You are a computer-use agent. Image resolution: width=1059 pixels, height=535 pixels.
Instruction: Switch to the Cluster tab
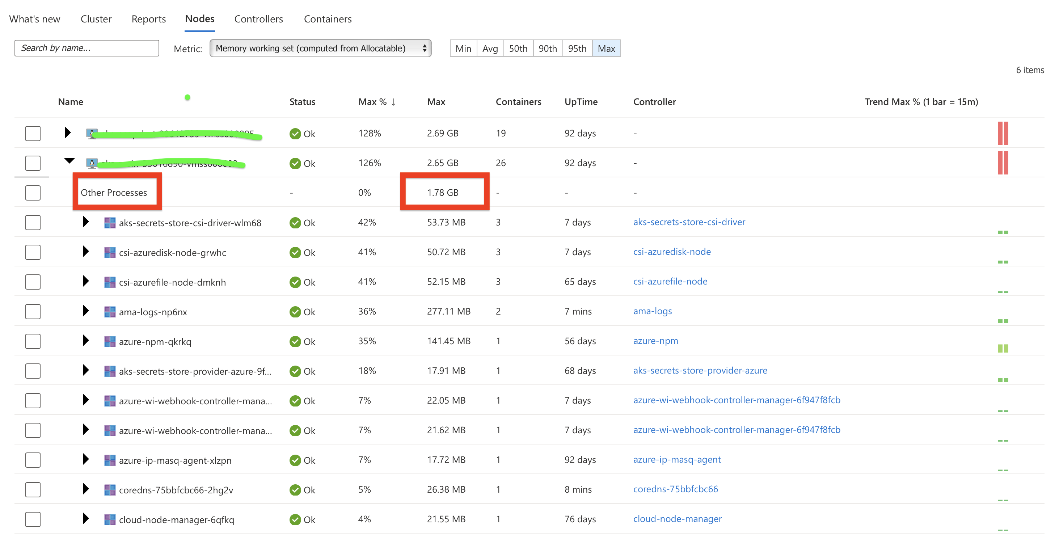tap(96, 19)
